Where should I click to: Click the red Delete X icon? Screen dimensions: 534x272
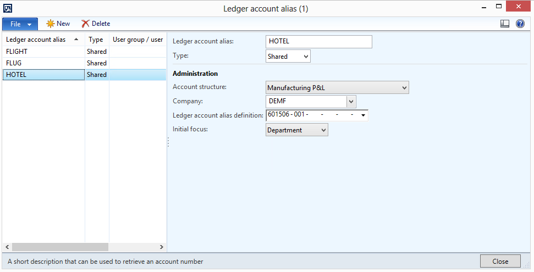[85, 24]
